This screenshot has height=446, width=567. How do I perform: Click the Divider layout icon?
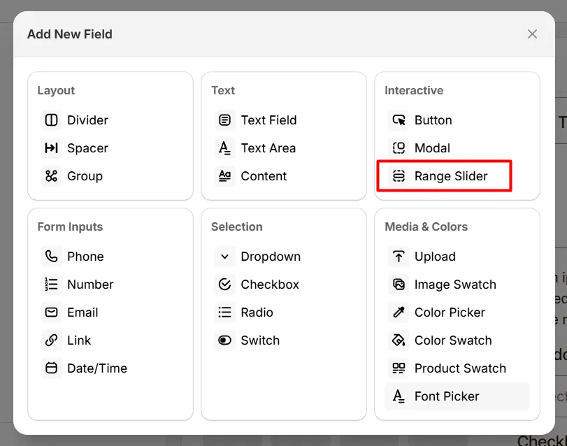click(x=51, y=120)
